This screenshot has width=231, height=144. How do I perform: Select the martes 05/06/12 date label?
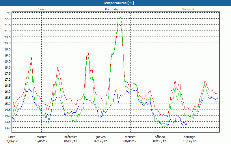click(41, 139)
